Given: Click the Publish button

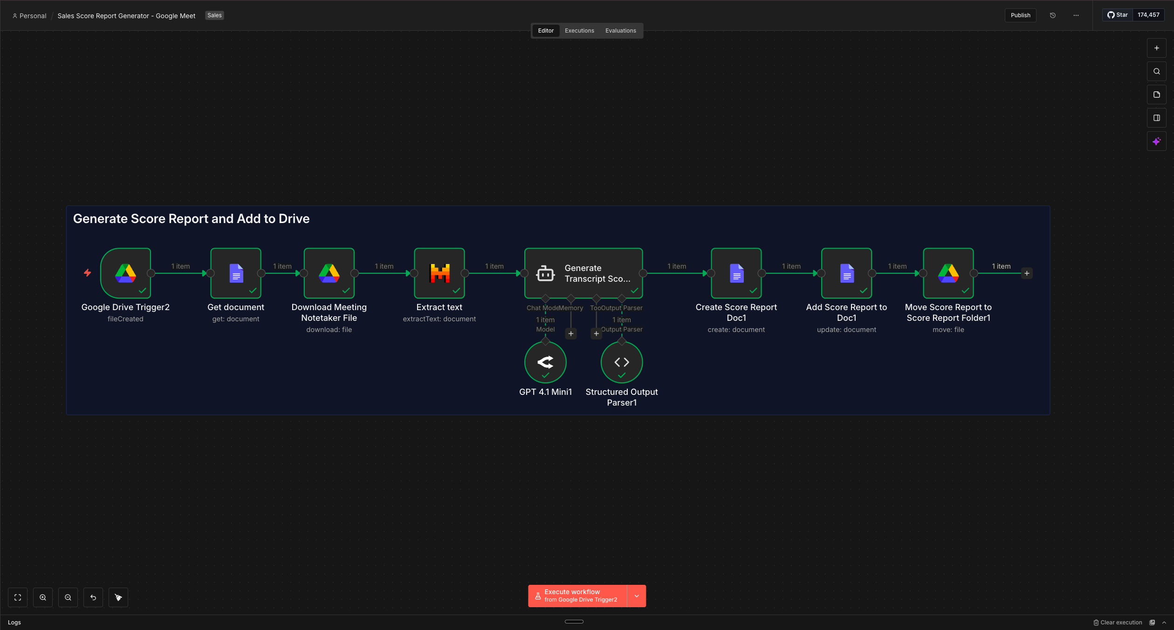Looking at the screenshot, I should coord(1020,15).
